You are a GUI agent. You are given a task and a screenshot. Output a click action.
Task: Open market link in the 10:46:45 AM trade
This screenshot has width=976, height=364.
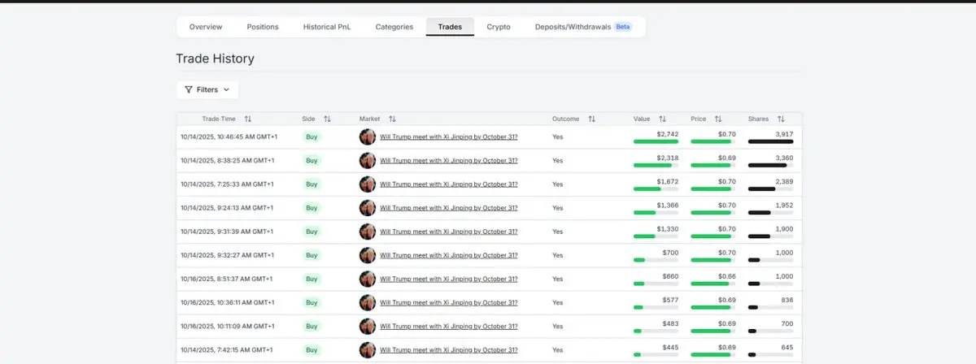point(449,136)
